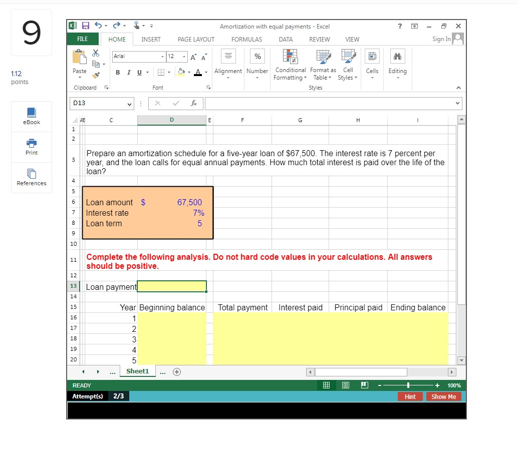Select the Cut scissors icon
Viewport: 518px width, 459px height.
[96, 52]
